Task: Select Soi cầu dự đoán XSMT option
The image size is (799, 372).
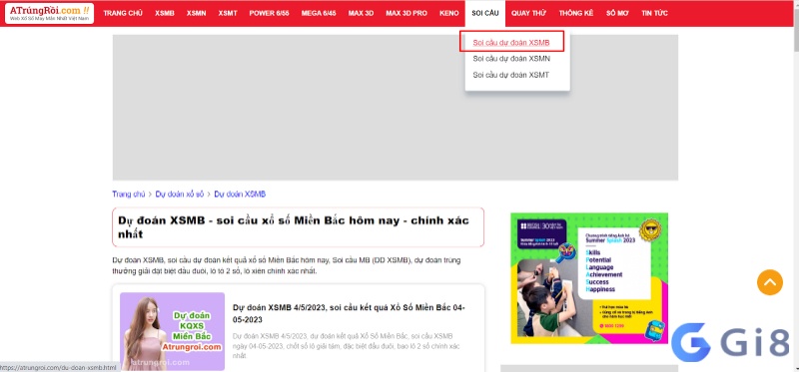Action: tap(510, 75)
